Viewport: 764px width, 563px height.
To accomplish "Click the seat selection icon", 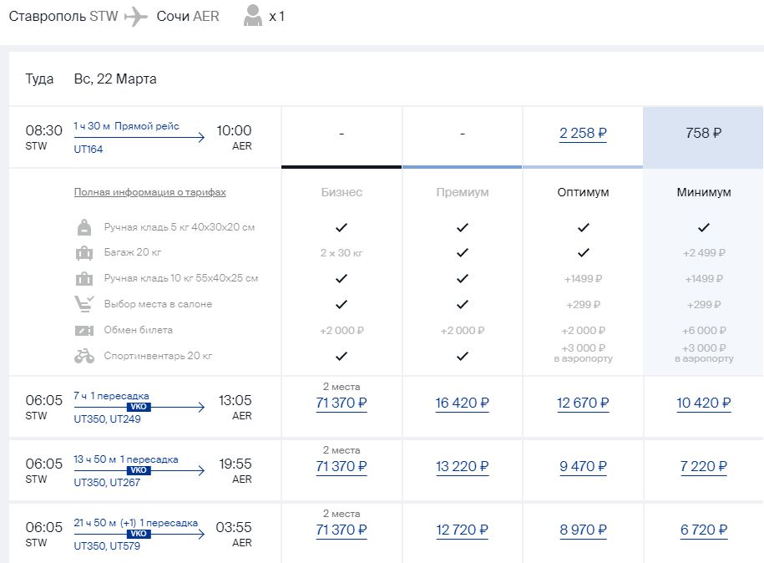I will (84, 305).
